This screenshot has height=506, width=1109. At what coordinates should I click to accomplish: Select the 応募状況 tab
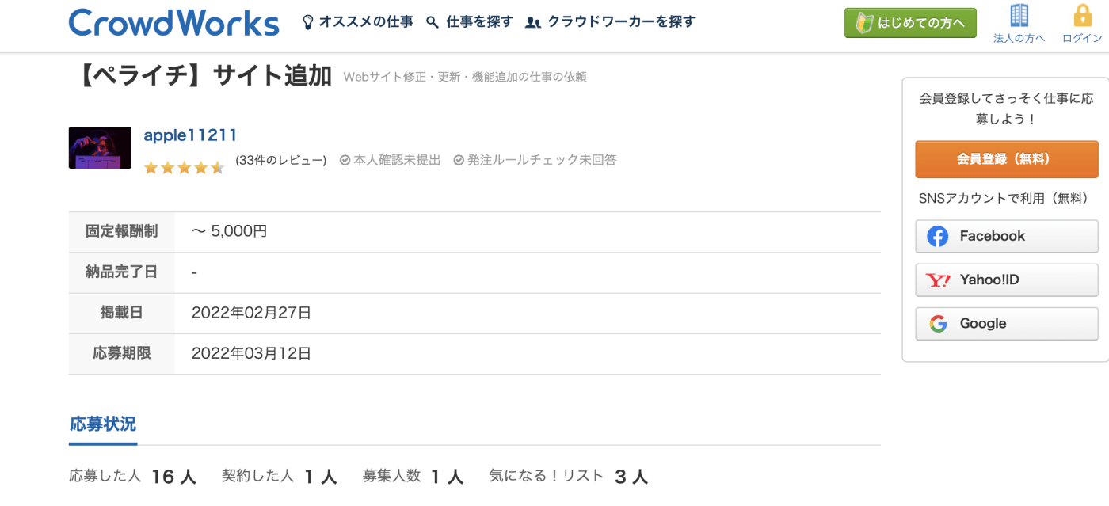click(103, 424)
